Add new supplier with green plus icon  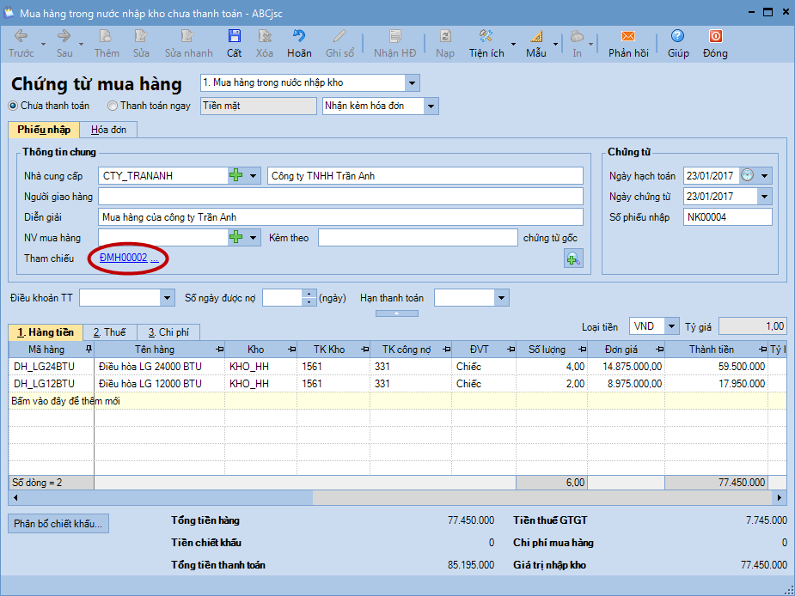click(x=235, y=176)
